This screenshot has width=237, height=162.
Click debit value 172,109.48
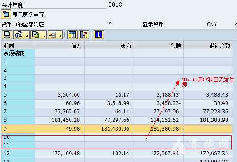tap(66, 154)
